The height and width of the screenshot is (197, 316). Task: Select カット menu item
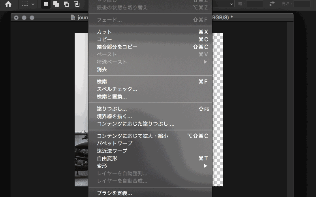[x=150, y=32]
